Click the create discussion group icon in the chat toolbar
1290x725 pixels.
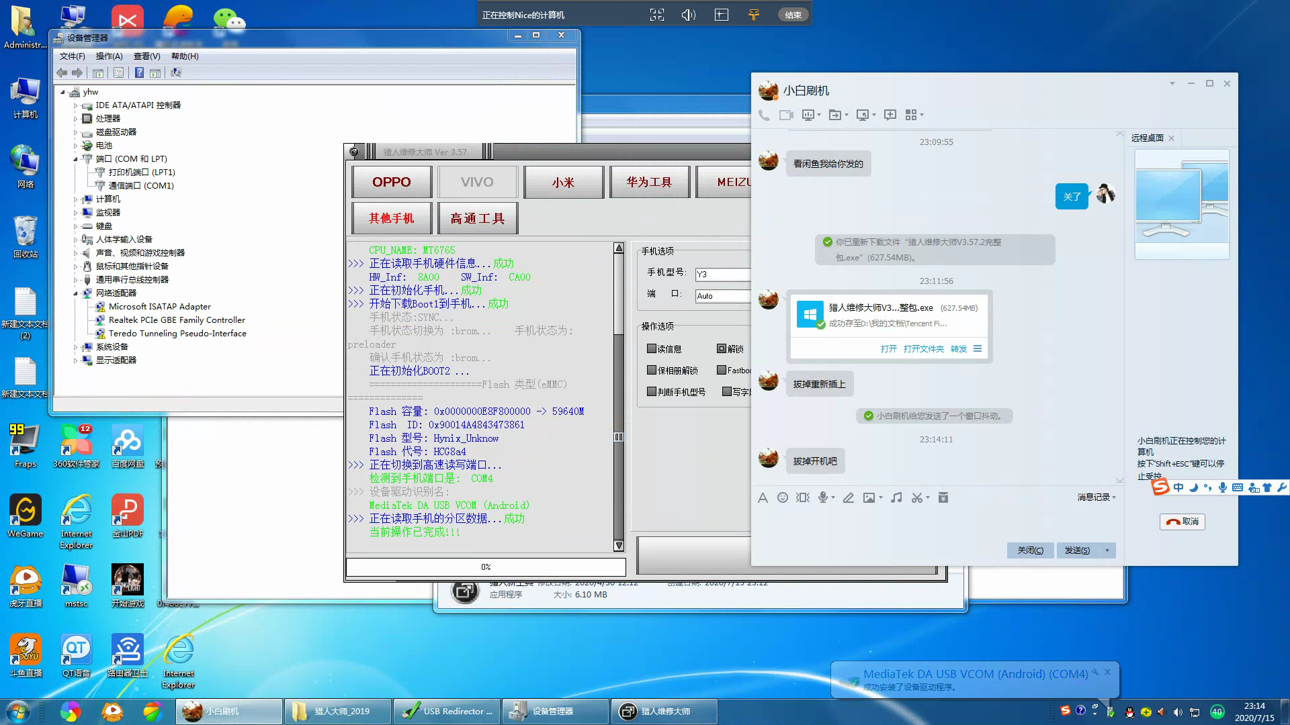click(x=890, y=115)
